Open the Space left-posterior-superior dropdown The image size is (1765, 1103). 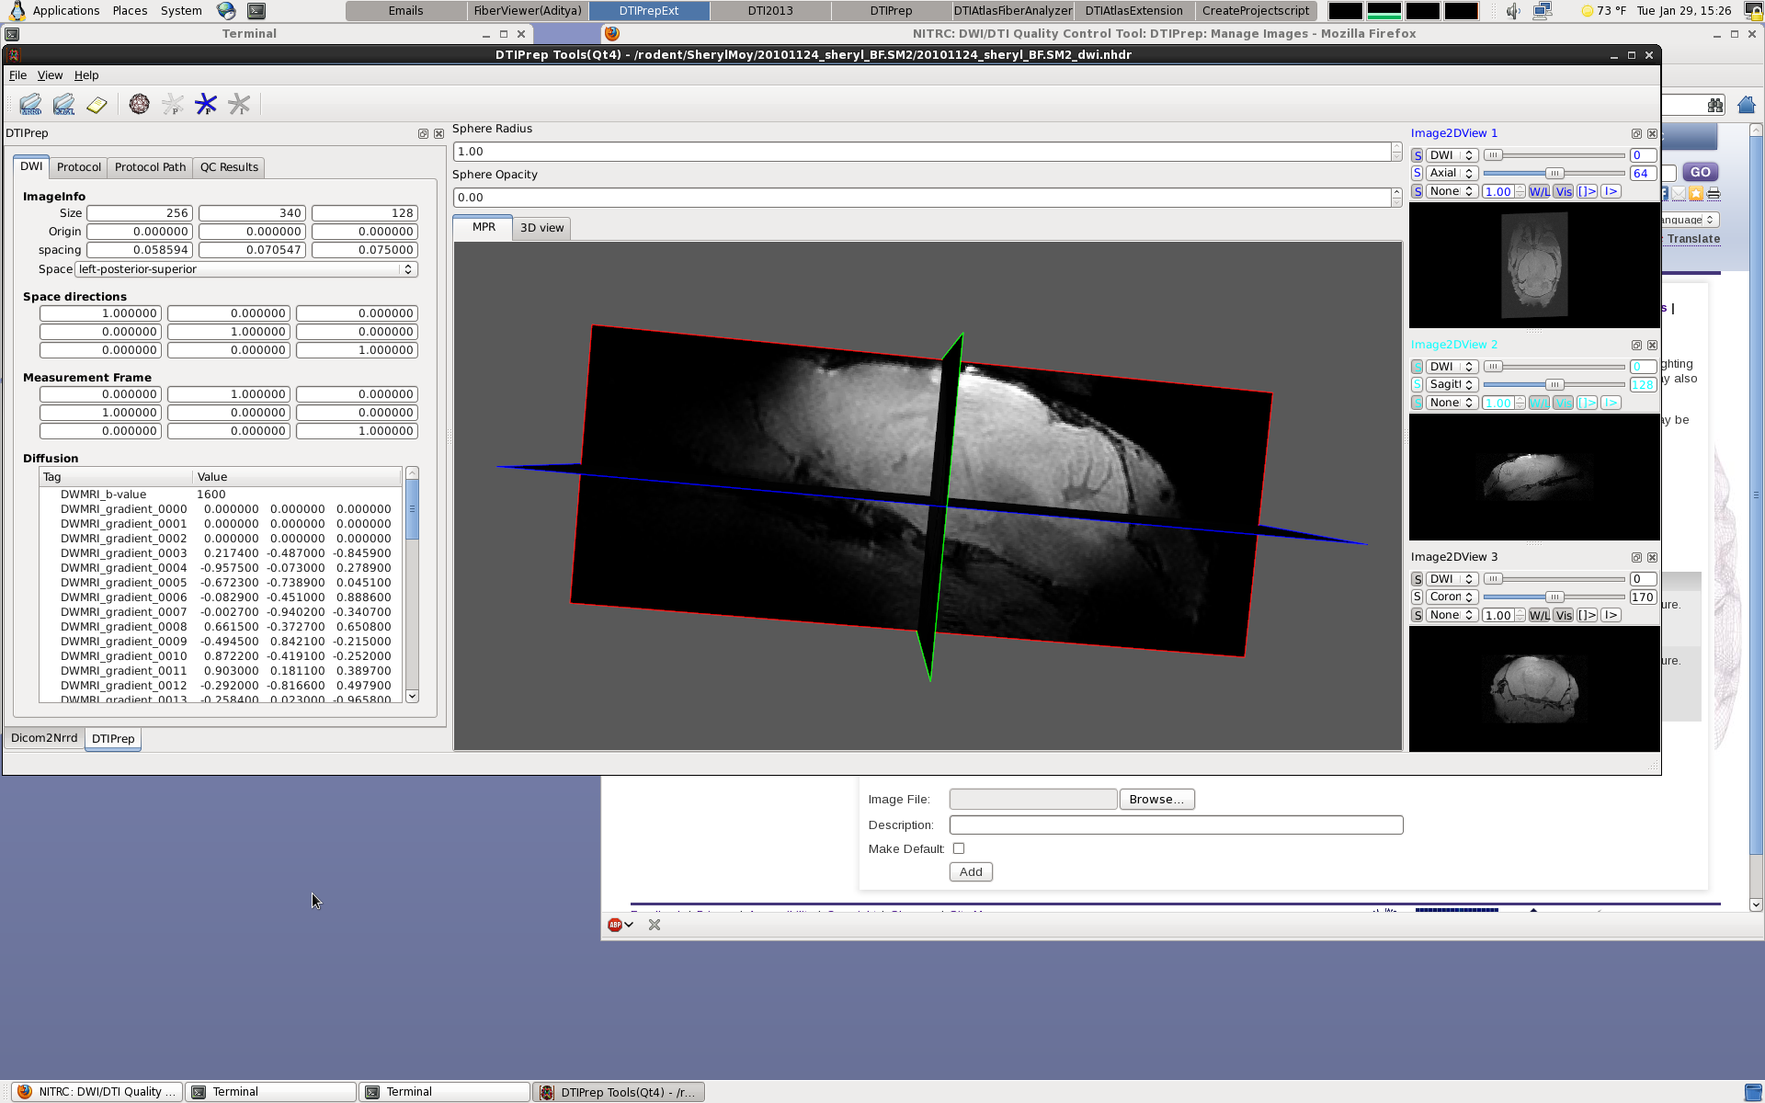245,269
